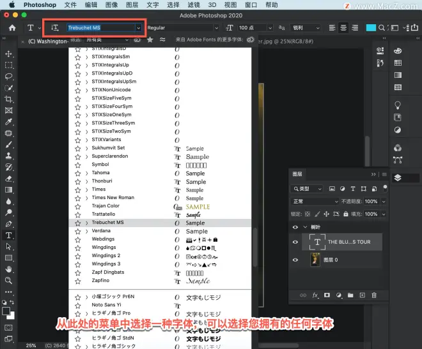Open the 滤镜 menu
Image resolution: width=422 pixels, height=349 pixels.
(x=194, y=5)
